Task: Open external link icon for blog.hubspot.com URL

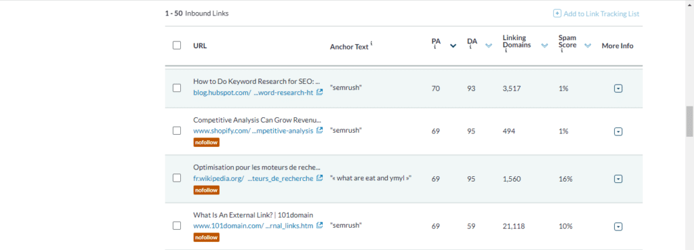Action: pyautogui.click(x=320, y=93)
